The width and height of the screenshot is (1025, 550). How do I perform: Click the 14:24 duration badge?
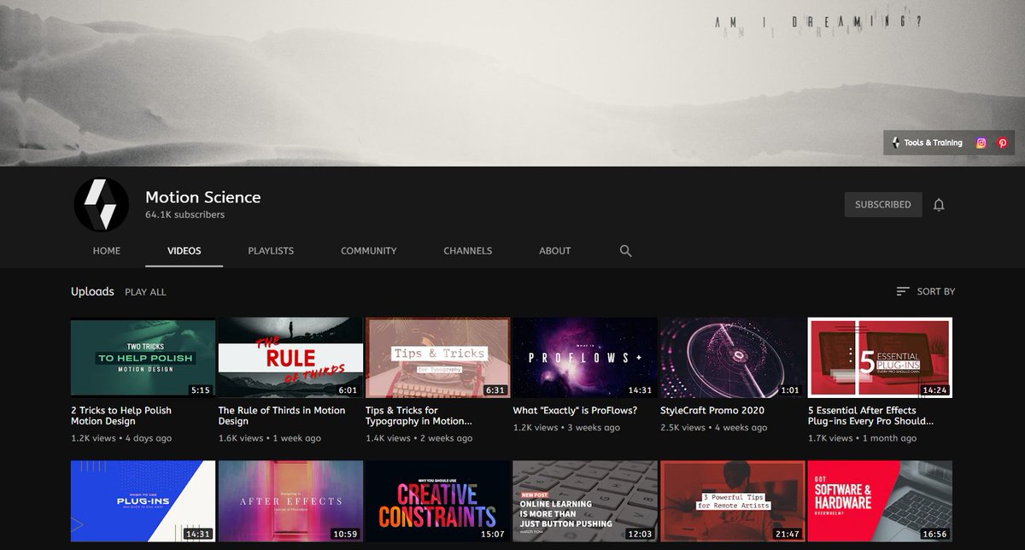click(935, 390)
